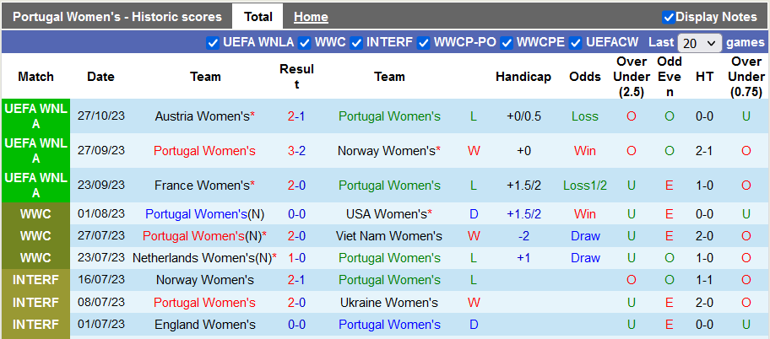Open Viet Nam Women's team page

click(389, 236)
